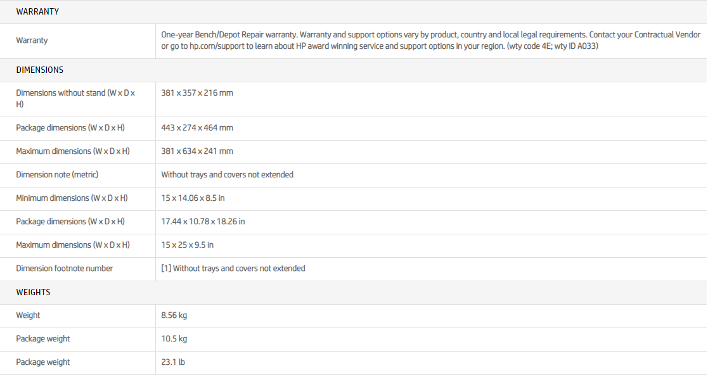The image size is (708, 375).
Task: Click the 443 x 274 x 464 mm value
Action: [x=197, y=128]
